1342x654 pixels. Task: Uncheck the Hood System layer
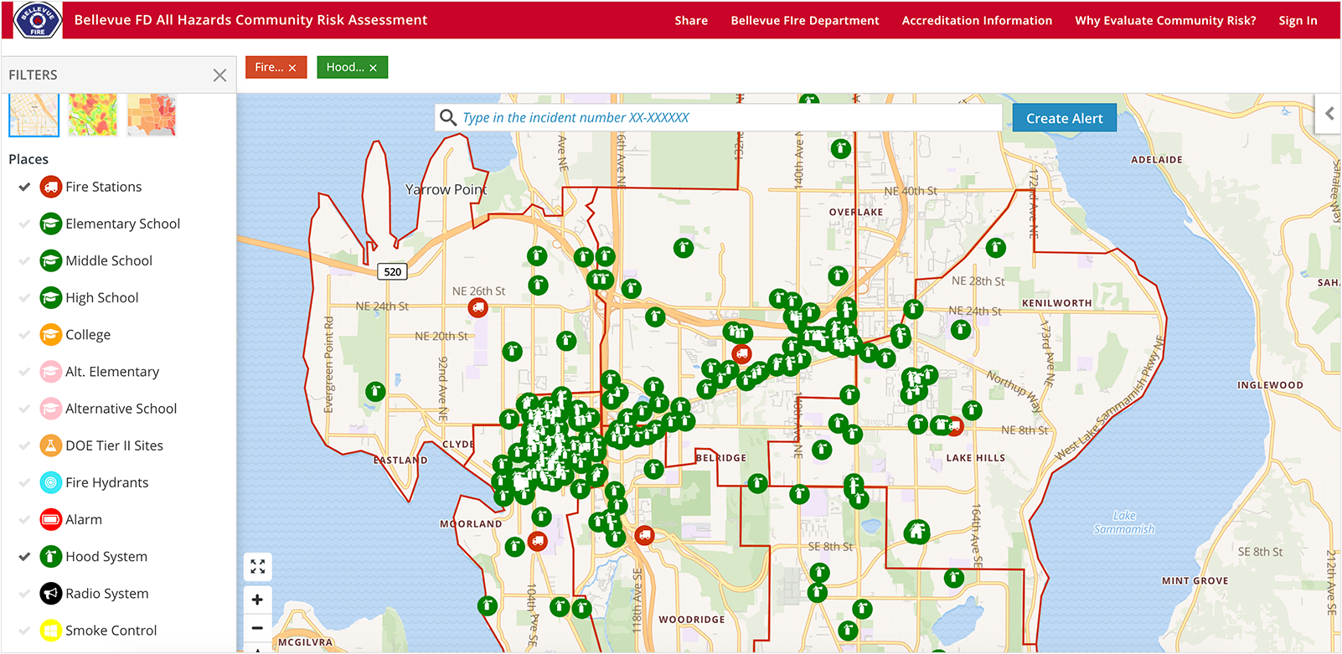click(x=25, y=557)
